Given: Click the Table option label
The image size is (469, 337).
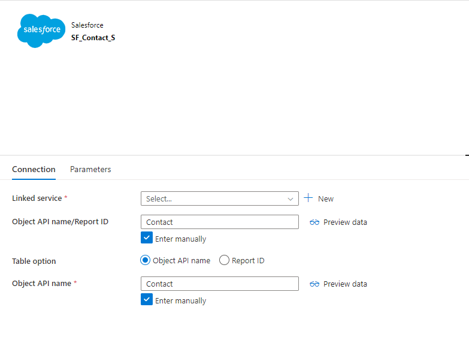Looking at the screenshot, I should pyautogui.click(x=34, y=261).
